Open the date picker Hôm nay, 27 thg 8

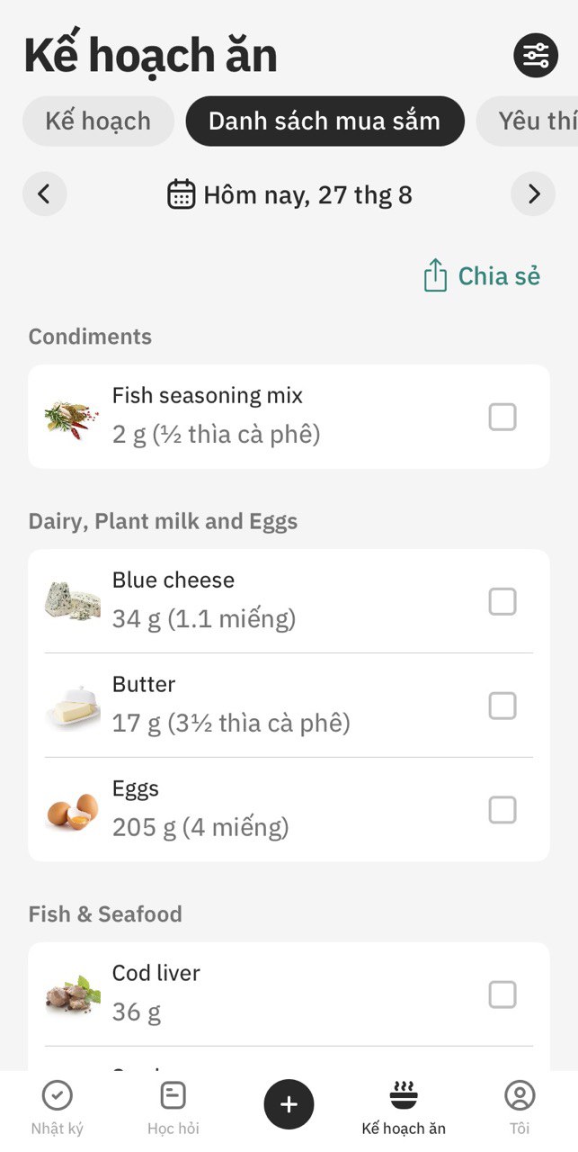pyautogui.click(x=289, y=194)
